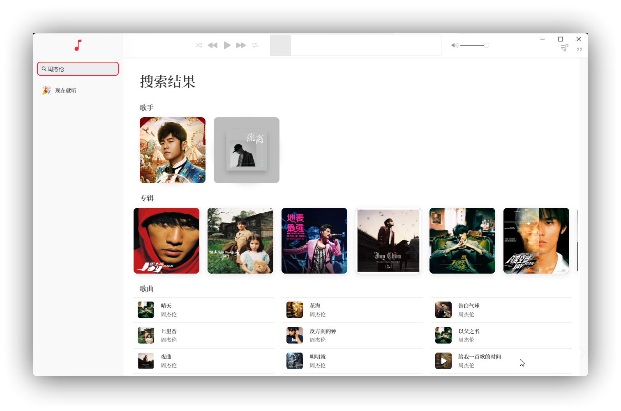The width and height of the screenshot is (621, 411).
Task: Go back to the previous track
Action: click(212, 45)
